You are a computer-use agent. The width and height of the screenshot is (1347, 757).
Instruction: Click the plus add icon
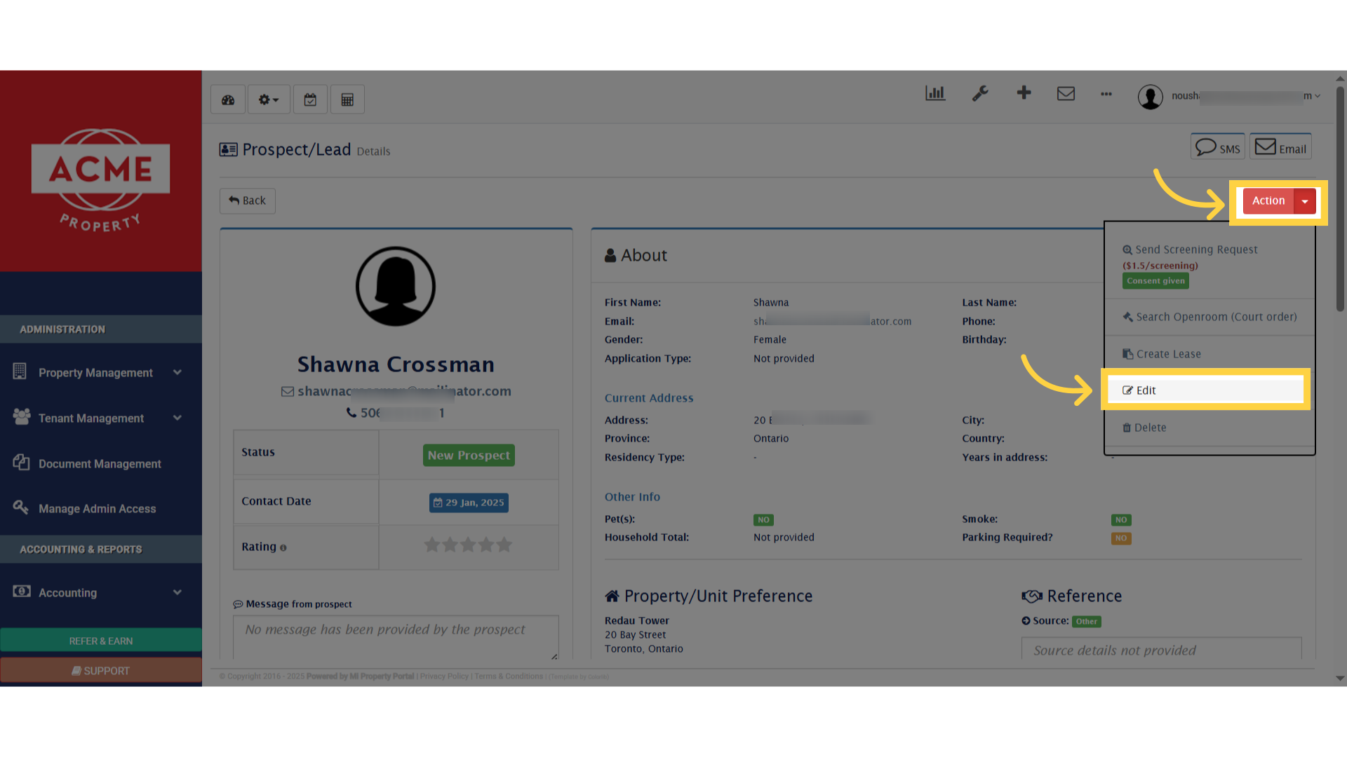[1024, 93]
